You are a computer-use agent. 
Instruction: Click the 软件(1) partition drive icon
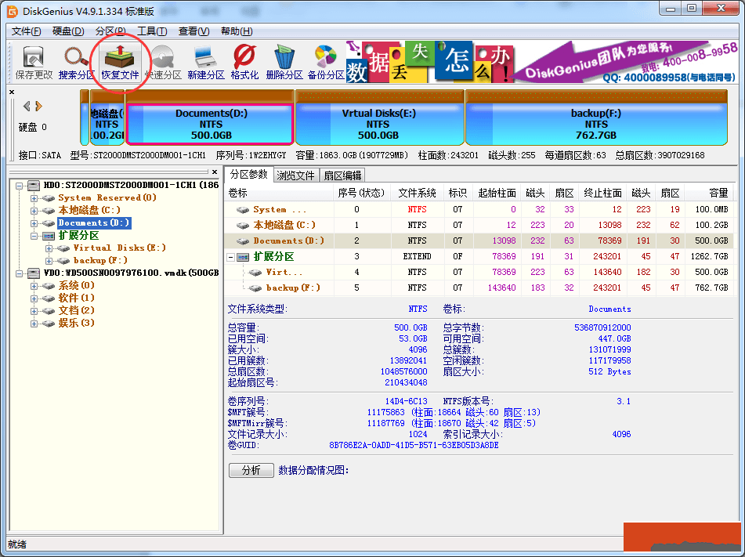[48, 298]
